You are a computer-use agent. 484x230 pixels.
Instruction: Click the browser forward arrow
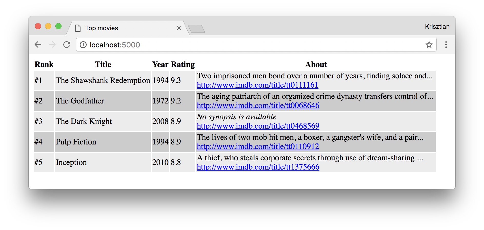tap(52, 45)
